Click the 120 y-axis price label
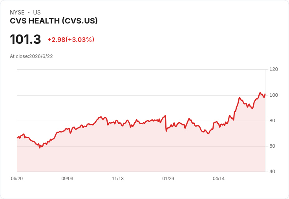Screen dimensions: 289x199 pos(274,69)
